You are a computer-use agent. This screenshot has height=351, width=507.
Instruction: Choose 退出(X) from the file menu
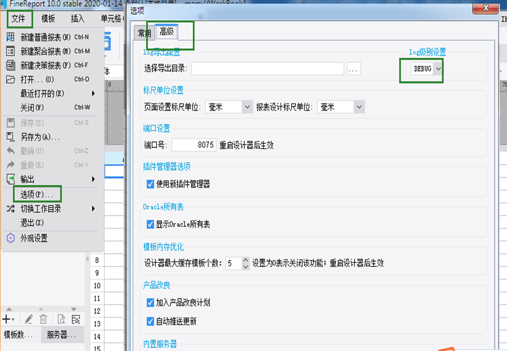[x=52, y=223]
